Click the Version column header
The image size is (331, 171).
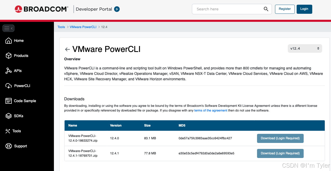click(116, 126)
